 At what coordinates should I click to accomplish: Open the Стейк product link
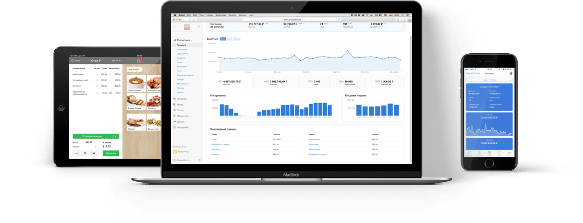(x=214, y=140)
